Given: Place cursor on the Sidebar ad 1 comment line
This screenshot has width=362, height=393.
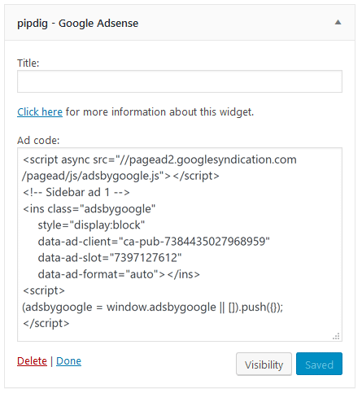Looking at the screenshot, I should (76, 192).
